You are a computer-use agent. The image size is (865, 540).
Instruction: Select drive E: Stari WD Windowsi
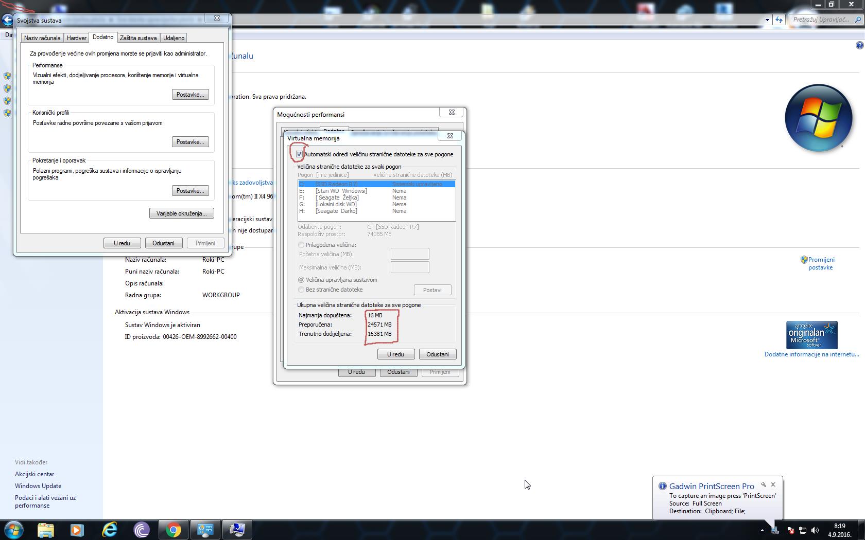[341, 191]
